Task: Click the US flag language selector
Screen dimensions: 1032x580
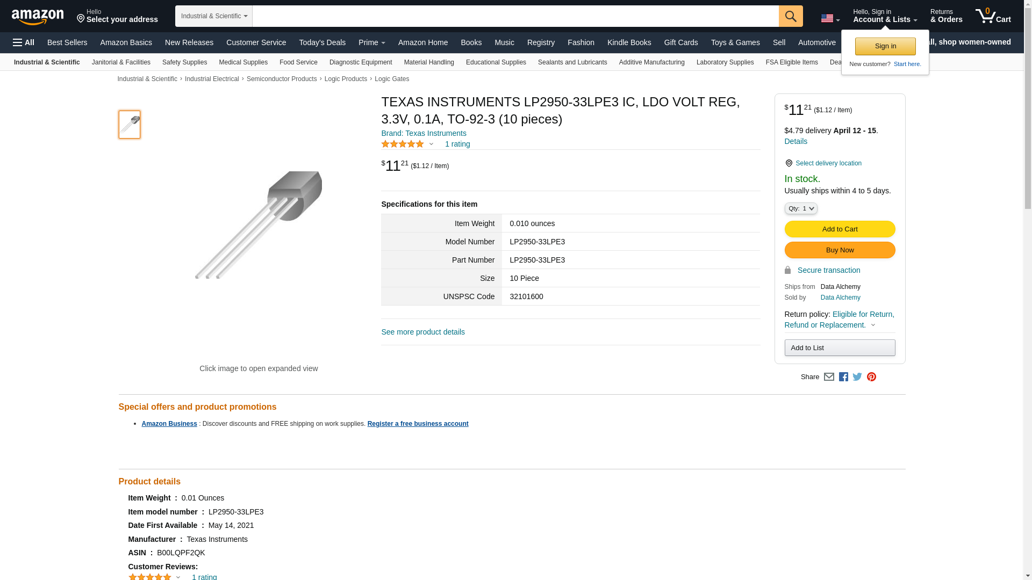Action: pyautogui.click(x=830, y=18)
